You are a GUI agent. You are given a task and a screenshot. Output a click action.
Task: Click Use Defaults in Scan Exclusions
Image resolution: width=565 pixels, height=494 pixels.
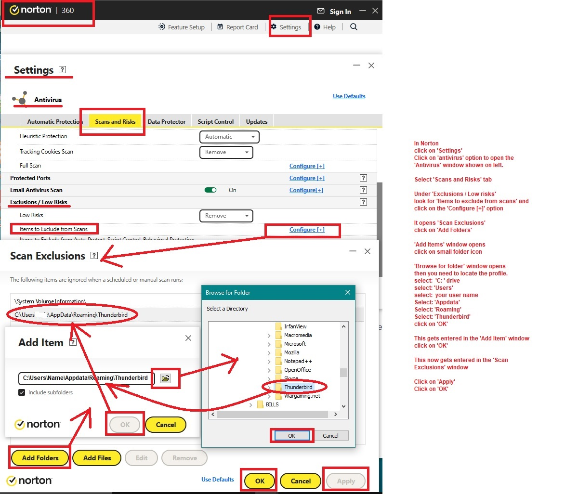tap(218, 480)
